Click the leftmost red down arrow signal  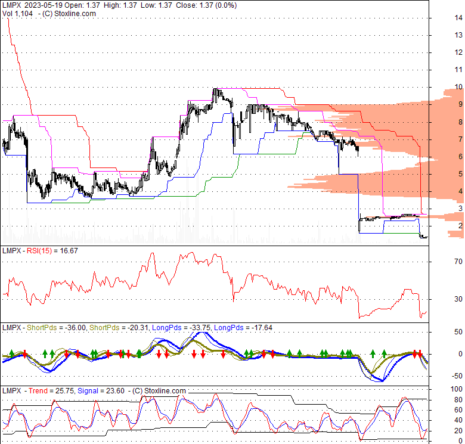pyautogui.click(x=25, y=353)
